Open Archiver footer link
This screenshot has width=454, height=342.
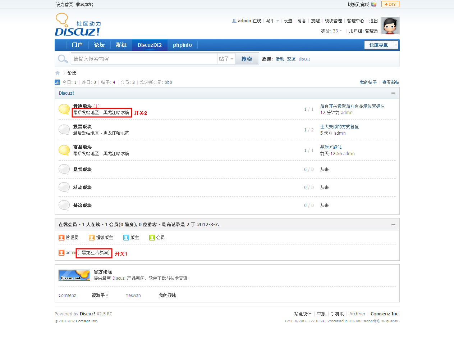click(357, 314)
